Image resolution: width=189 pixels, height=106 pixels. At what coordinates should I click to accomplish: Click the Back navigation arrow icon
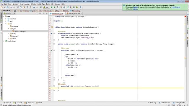click(34, 7)
